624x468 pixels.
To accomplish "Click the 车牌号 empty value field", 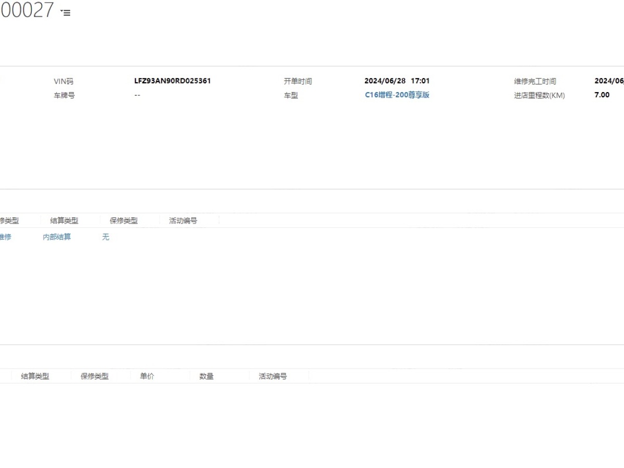I will coord(137,95).
